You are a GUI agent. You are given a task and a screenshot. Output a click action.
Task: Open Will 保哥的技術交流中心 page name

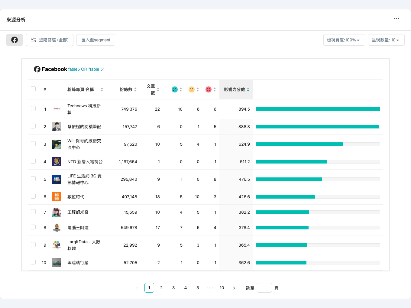pos(84,144)
